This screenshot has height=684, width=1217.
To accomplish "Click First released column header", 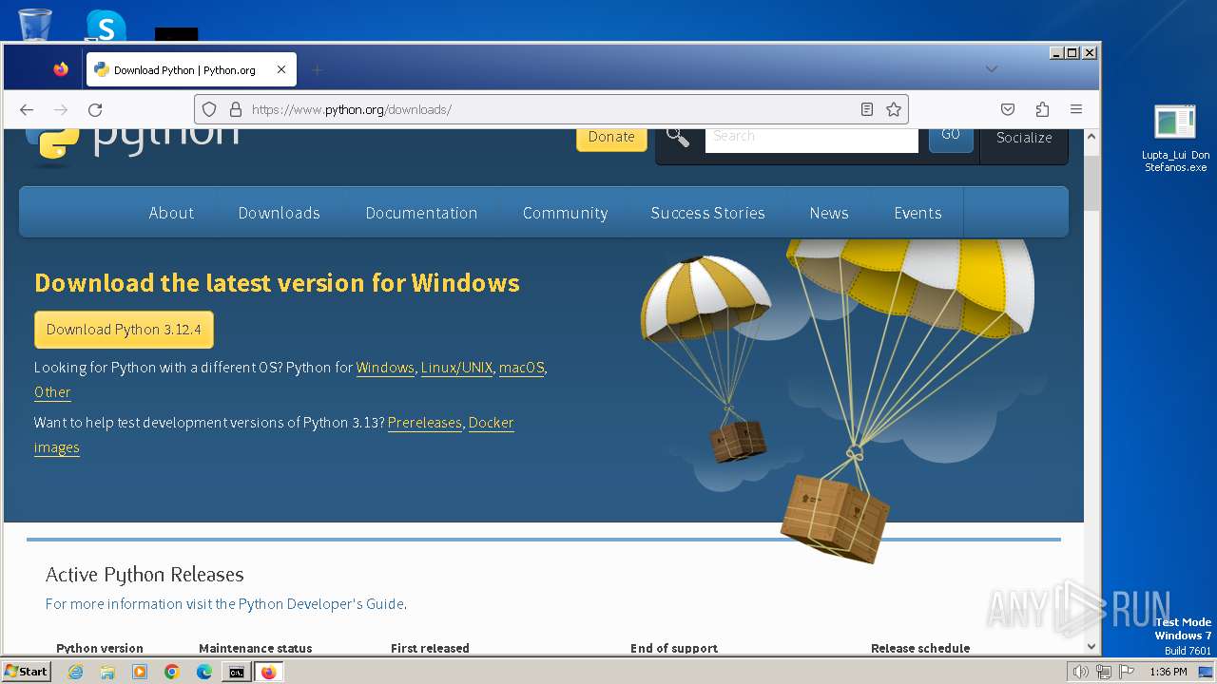I will [x=430, y=648].
